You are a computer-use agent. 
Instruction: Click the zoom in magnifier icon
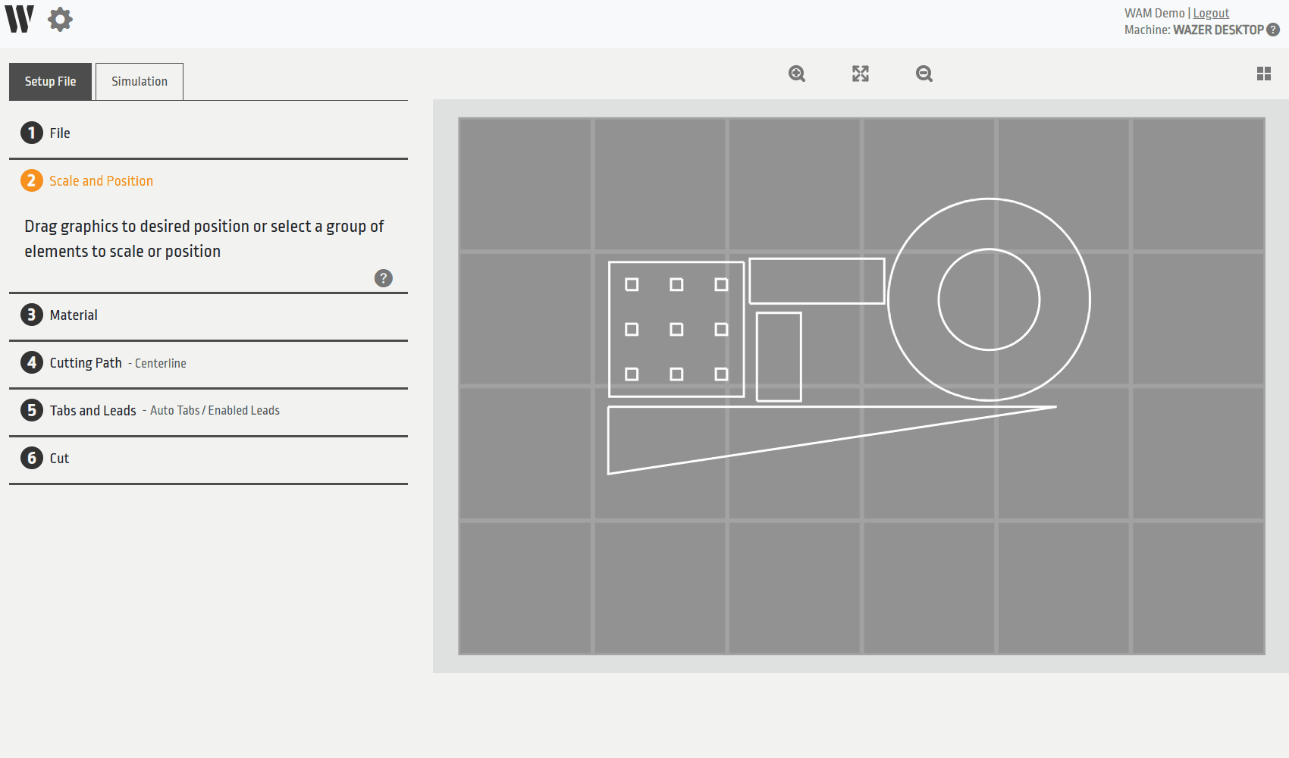[796, 74]
